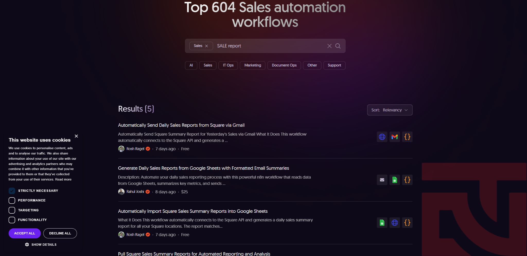Screen dimensions: 527x256
Task: Clear the search field text
Action: (329, 46)
